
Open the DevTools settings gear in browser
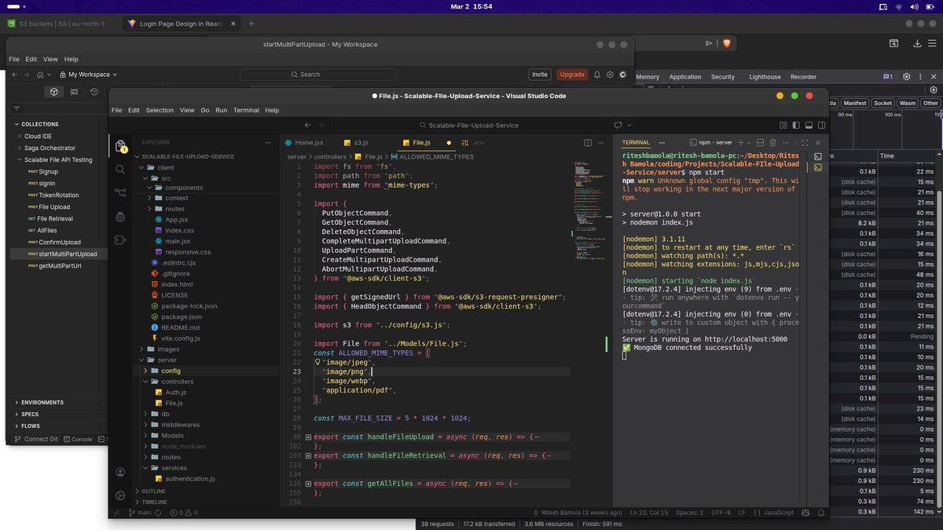906,77
